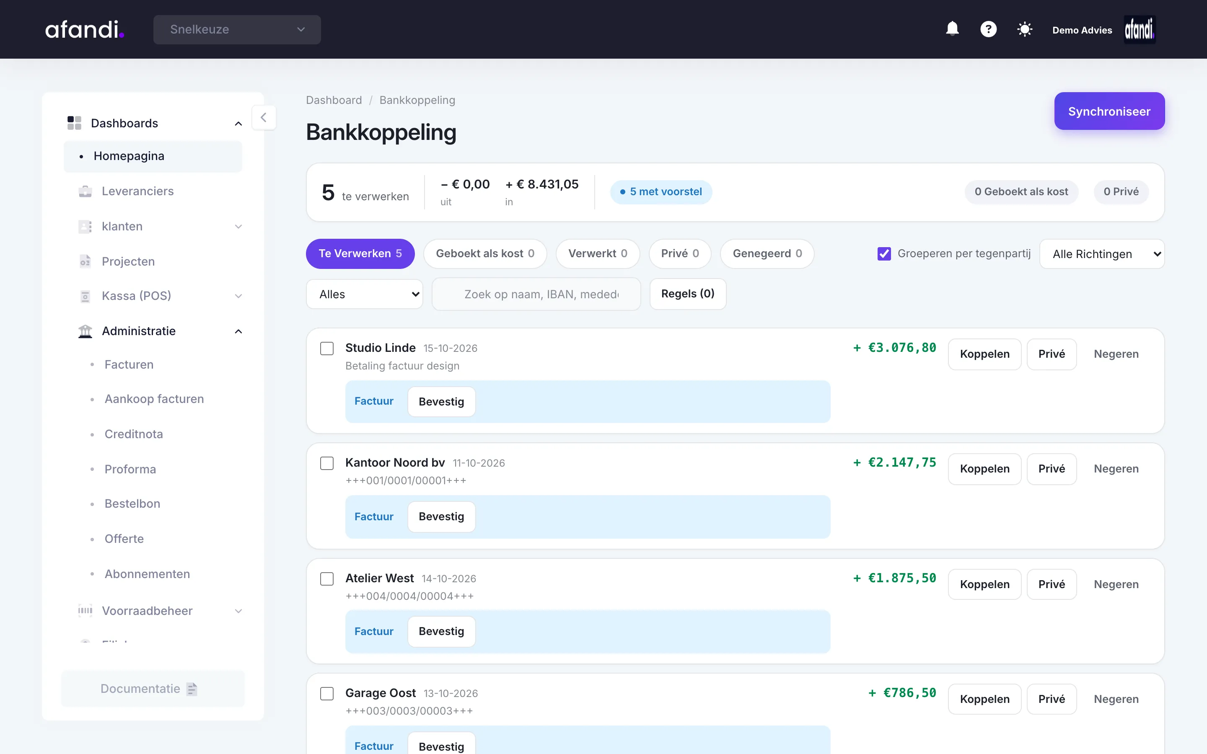Click the Synchroniseer button
This screenshot has height=754, width=1207.
[x=1109, y=111]
